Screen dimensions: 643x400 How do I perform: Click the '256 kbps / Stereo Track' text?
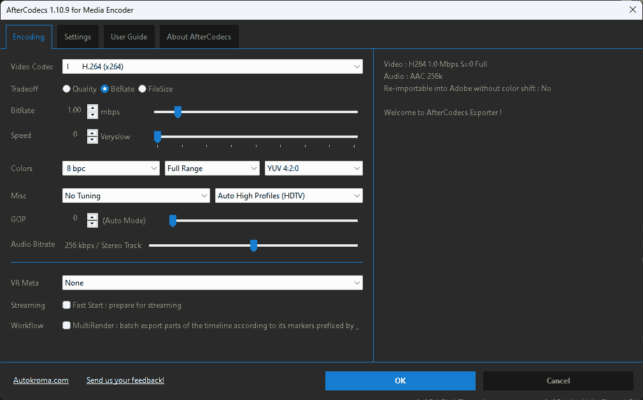(x=103, y=245)
